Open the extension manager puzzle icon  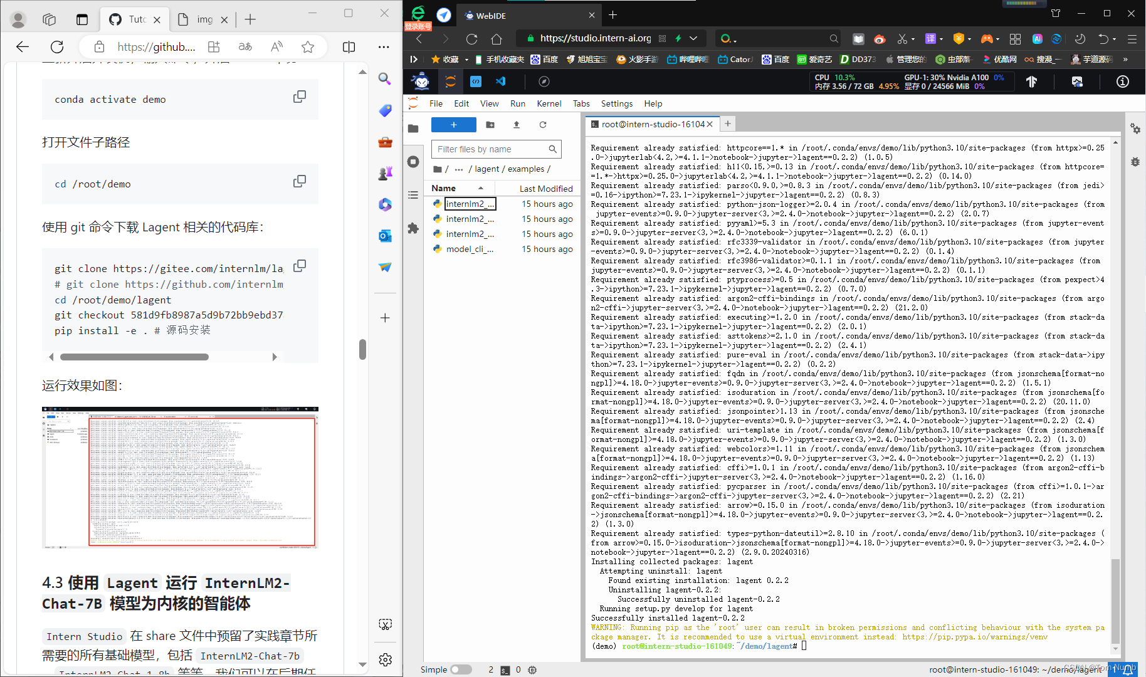(x=413, y=228)
